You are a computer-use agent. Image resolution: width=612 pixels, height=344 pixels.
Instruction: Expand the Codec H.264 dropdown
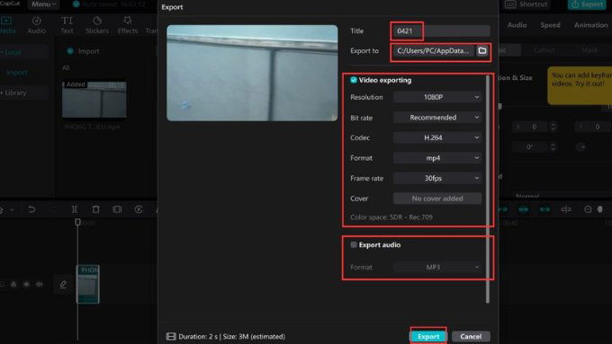pos(437,137)
